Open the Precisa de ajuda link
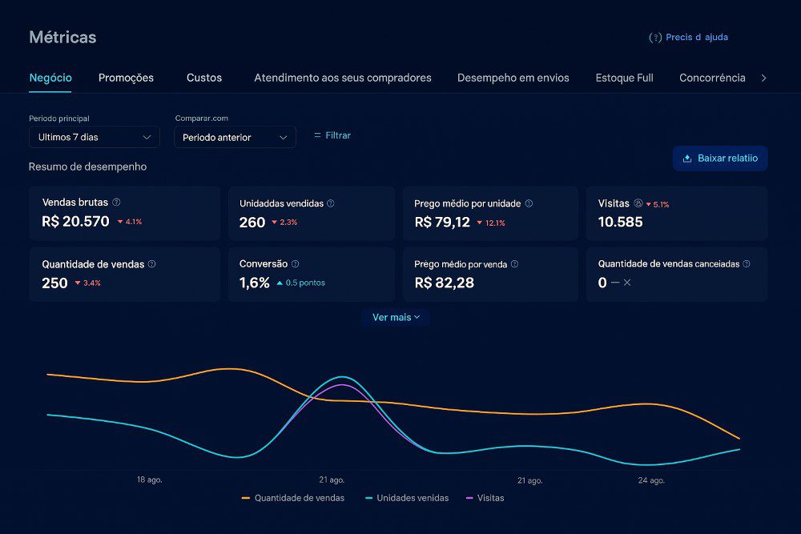This screenshot has width=801, height=534. pyautogui.click(x=689, y=38)
